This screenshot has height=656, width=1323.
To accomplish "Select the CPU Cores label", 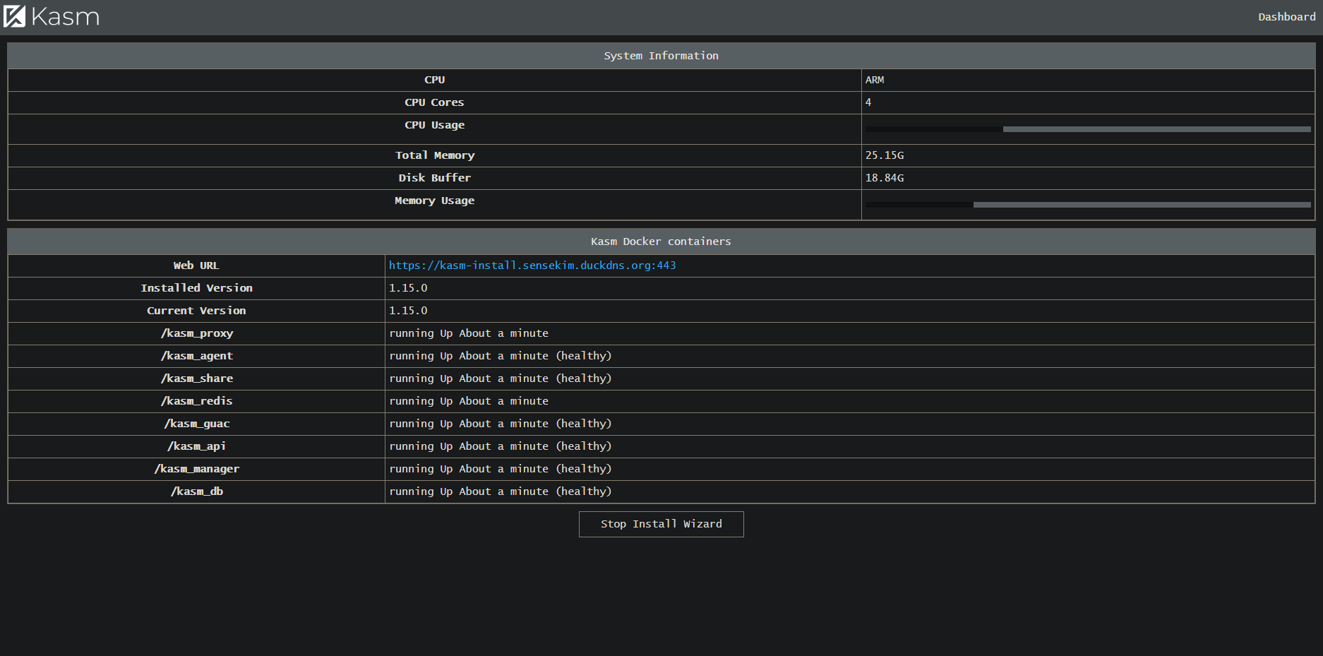I will coord(434,102).
